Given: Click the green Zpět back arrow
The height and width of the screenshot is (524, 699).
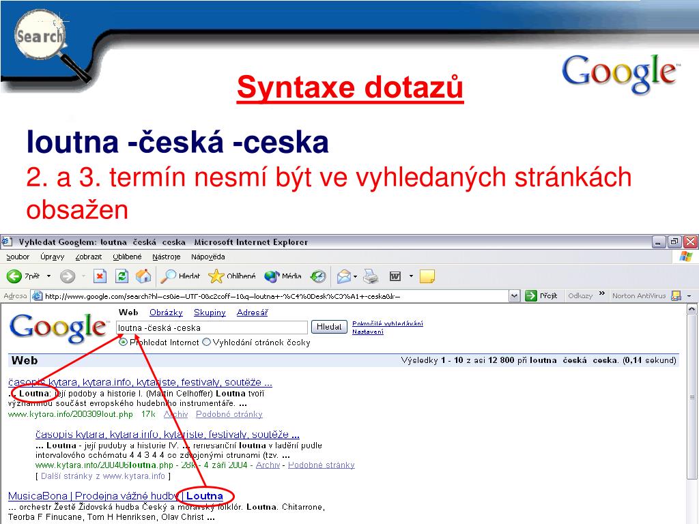Looking at the screenshot, I should [x=14, y=276].
